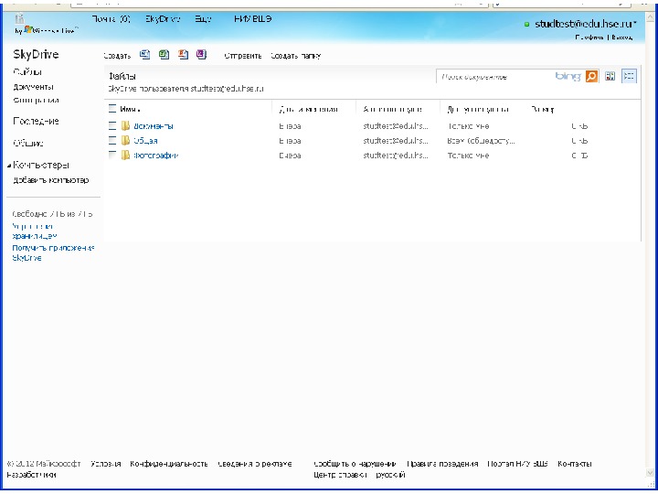Image resolution: width=658 pixels, height=494 pixels.
Task: Click 'Только мне' in the Документы row
Action: 468,126
